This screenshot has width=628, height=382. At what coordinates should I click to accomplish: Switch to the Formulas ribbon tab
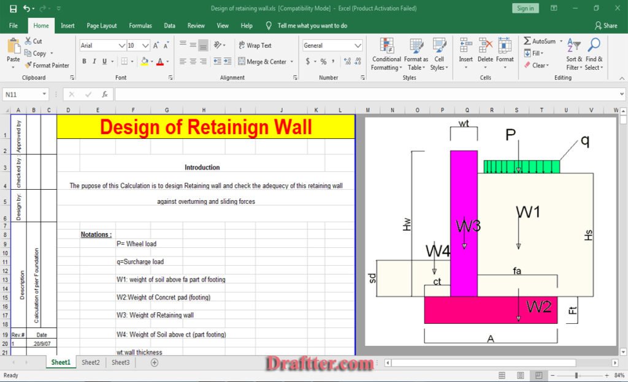point(140,26)
